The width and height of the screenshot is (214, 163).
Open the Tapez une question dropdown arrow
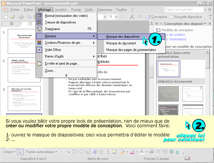pyautogui.click(x=205, y=10)
